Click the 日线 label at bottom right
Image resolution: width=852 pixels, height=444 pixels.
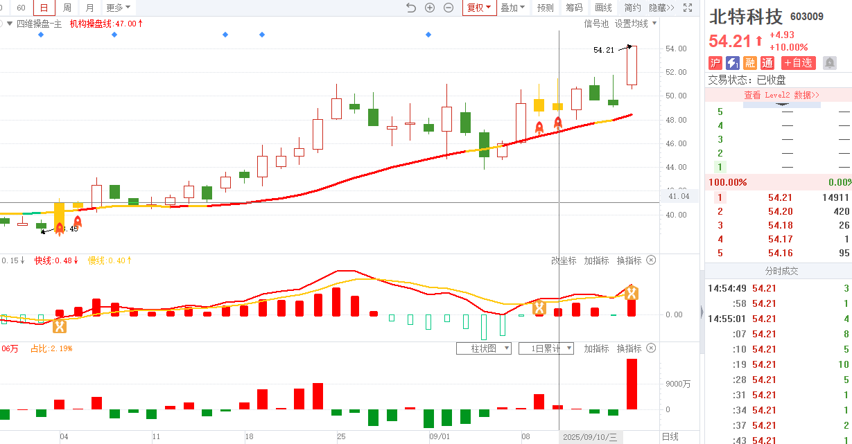670,436
